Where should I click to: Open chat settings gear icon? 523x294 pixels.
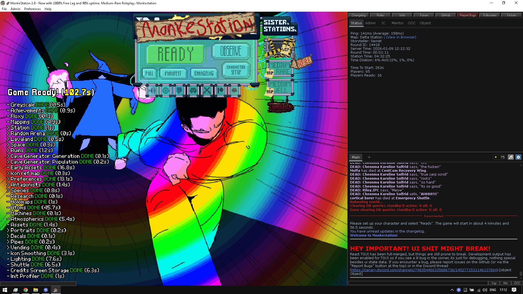click(518, 157)
